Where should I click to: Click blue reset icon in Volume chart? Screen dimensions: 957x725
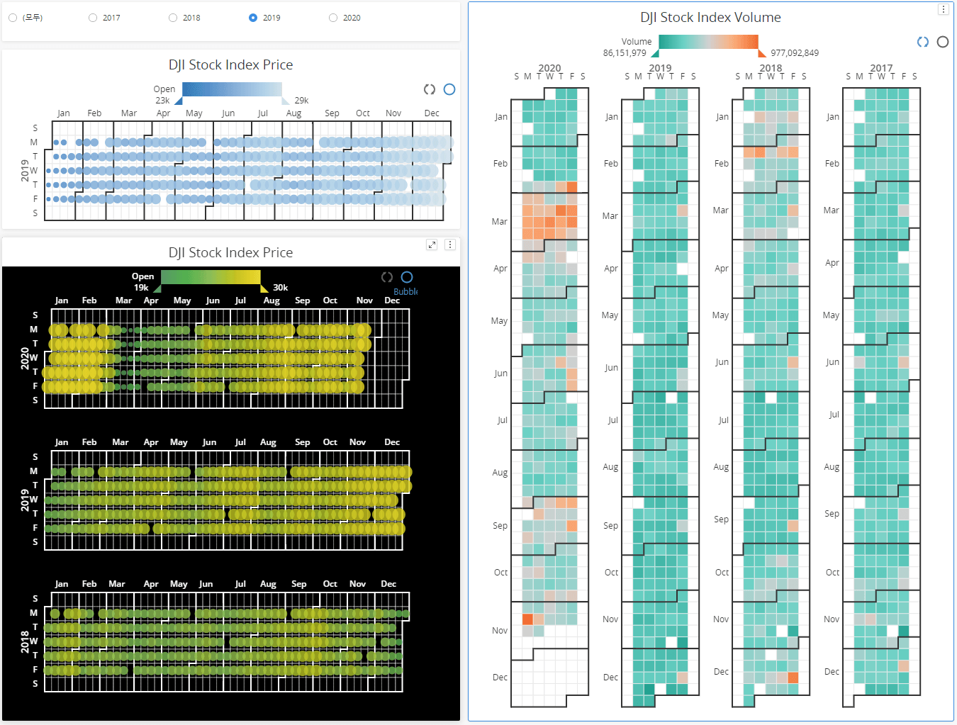(922, 42)
